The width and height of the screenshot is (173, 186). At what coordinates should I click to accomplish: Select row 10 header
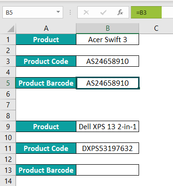8,137
